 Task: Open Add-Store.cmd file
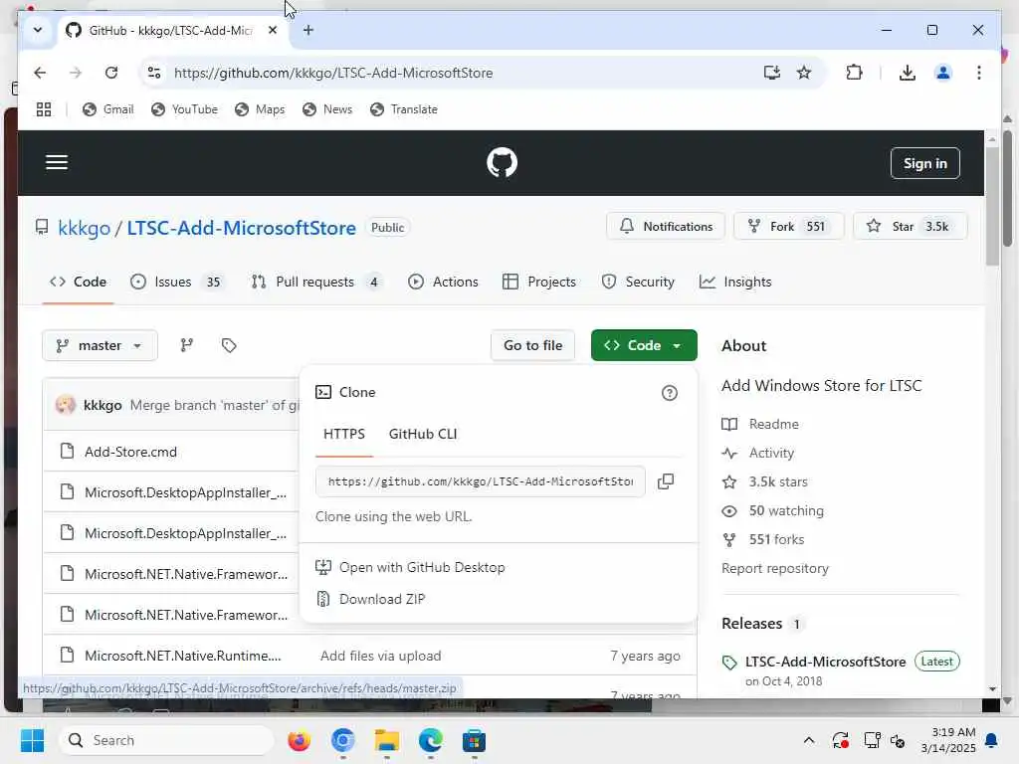coord(130,452)
